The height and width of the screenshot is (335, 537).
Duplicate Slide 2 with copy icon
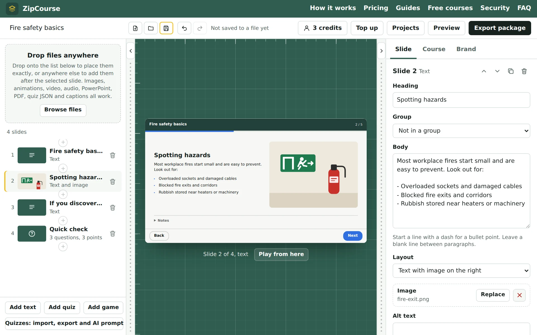(511, 71)
